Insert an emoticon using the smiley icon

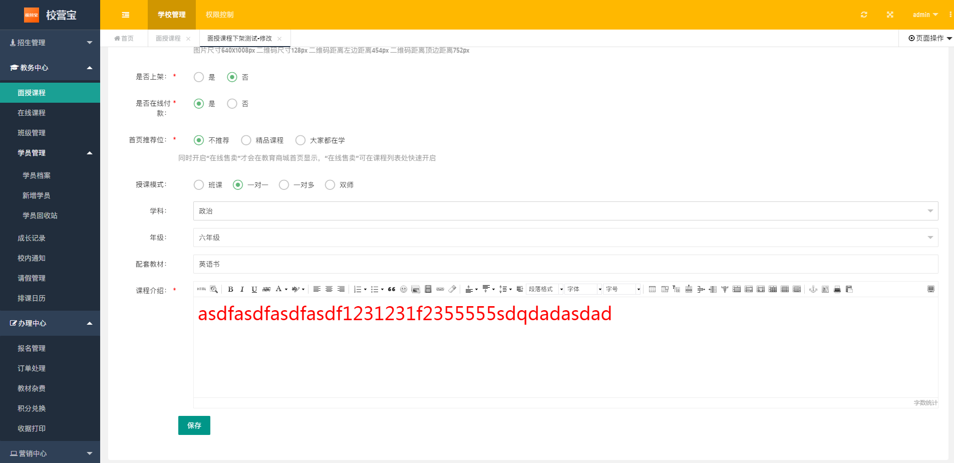[404, 289]
